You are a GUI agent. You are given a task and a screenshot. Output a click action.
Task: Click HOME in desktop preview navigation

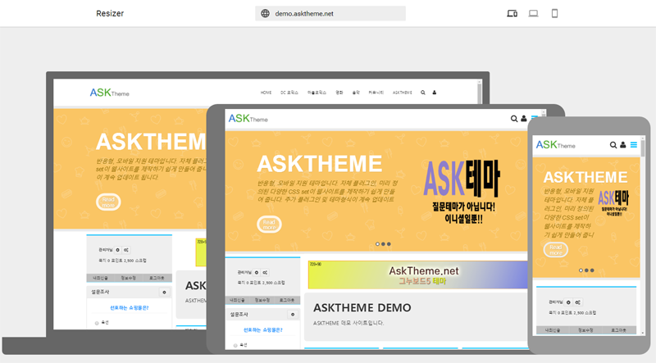(266, 93)
